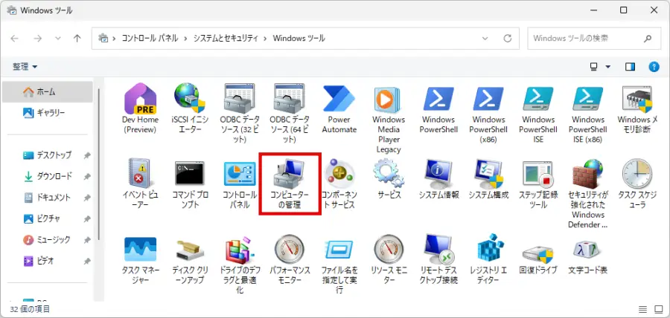The width and height of the screenshot is (670, 318).
Task: Select ドライブのデフラグと最適化 icon
Action: [239, 249]
